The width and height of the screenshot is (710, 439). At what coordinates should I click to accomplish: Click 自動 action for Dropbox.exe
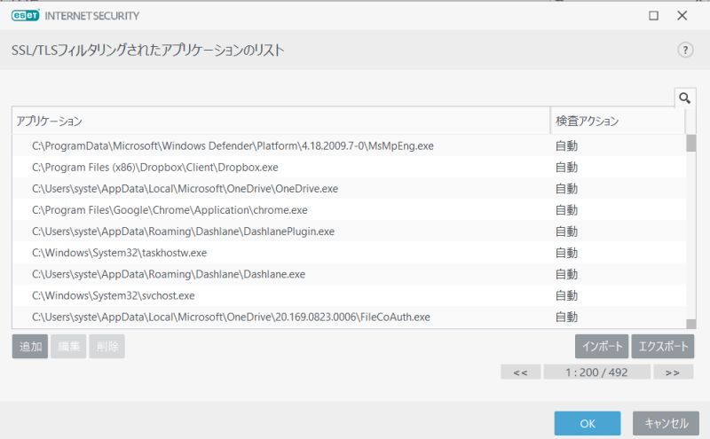[x=566, y=167]
